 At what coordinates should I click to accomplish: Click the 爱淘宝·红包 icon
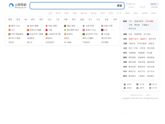[83, 30]
